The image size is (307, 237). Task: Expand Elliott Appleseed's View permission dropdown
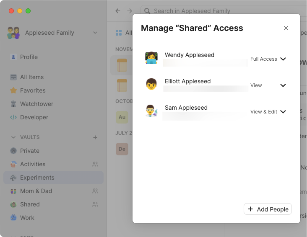[283, 85]
